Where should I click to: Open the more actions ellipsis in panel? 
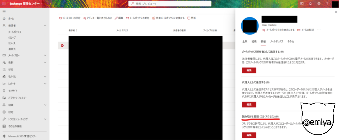[319, 30]
